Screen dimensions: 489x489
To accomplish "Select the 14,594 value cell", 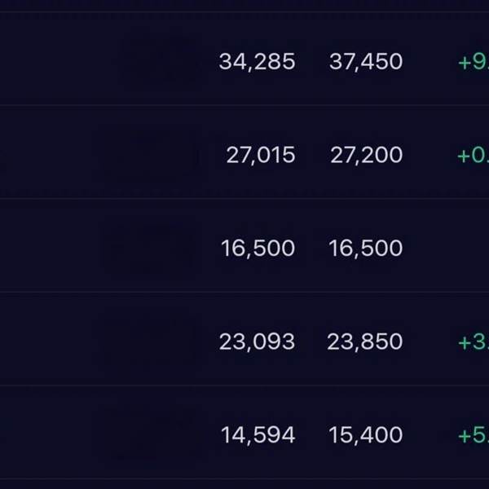I will pyautogui.click(x=258, y=435).
